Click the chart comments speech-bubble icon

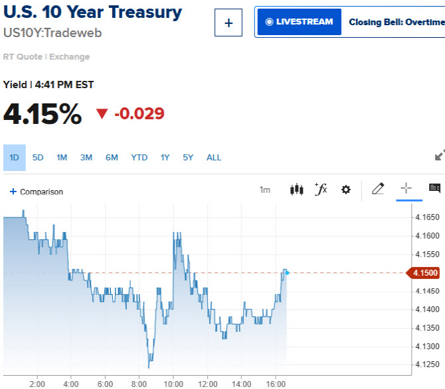click(434, 190)
